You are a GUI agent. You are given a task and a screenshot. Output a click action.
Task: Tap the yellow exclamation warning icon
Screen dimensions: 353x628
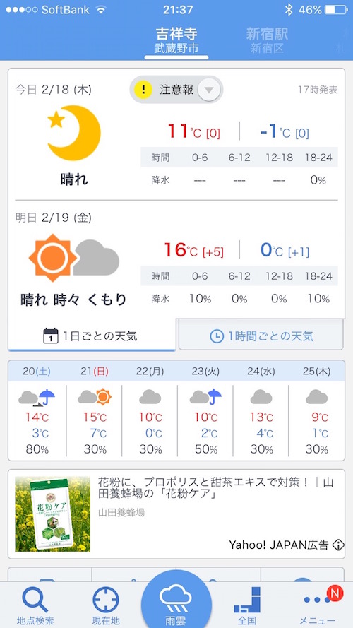pyautogui.click(x=143, y=90)
